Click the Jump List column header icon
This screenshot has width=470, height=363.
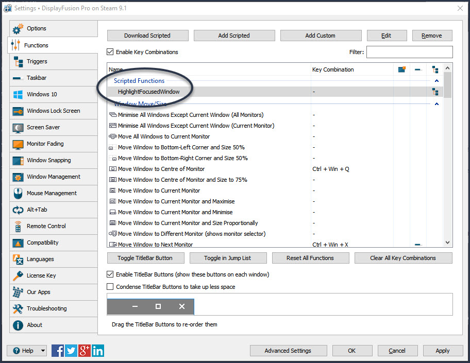point(418,70)
